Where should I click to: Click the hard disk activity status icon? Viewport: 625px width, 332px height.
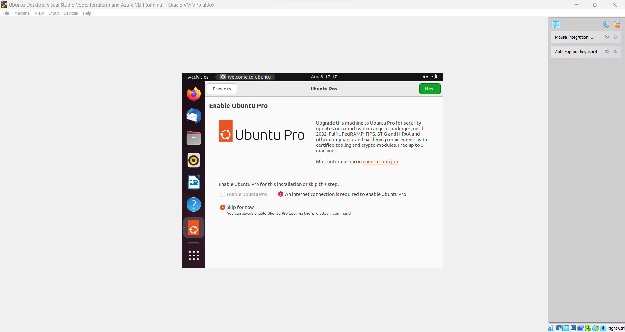click(549, 328)
